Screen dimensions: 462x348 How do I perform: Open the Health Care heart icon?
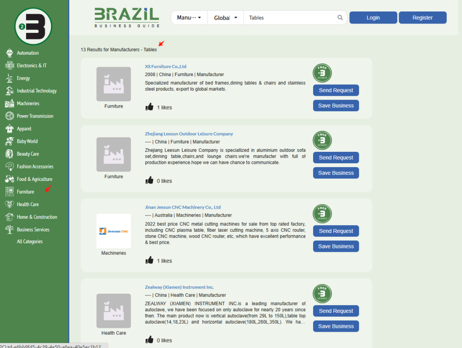(x=9, y=204)
